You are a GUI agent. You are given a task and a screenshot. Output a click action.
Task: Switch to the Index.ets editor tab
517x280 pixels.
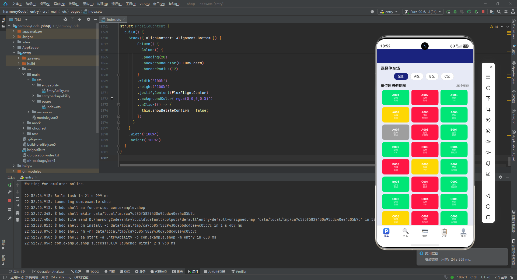point(113,19)
